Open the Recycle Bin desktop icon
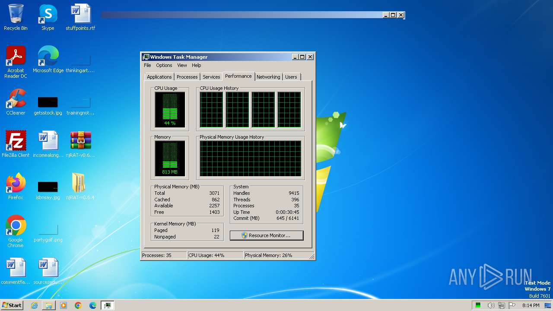The image size is (553, 311). [16, 17]
